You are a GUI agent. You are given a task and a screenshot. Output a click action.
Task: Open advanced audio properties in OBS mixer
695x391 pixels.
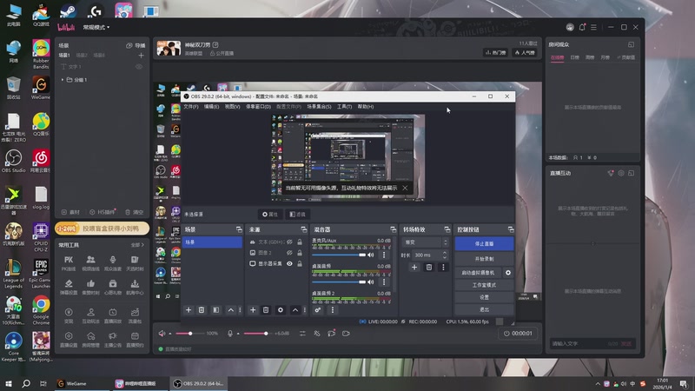(x=318, y=310)
